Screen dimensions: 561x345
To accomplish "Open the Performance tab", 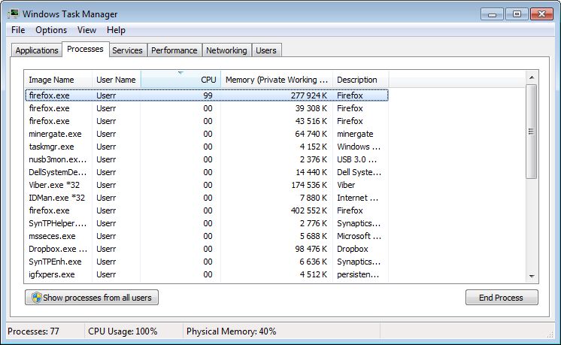I will click(x=174, y=50).
